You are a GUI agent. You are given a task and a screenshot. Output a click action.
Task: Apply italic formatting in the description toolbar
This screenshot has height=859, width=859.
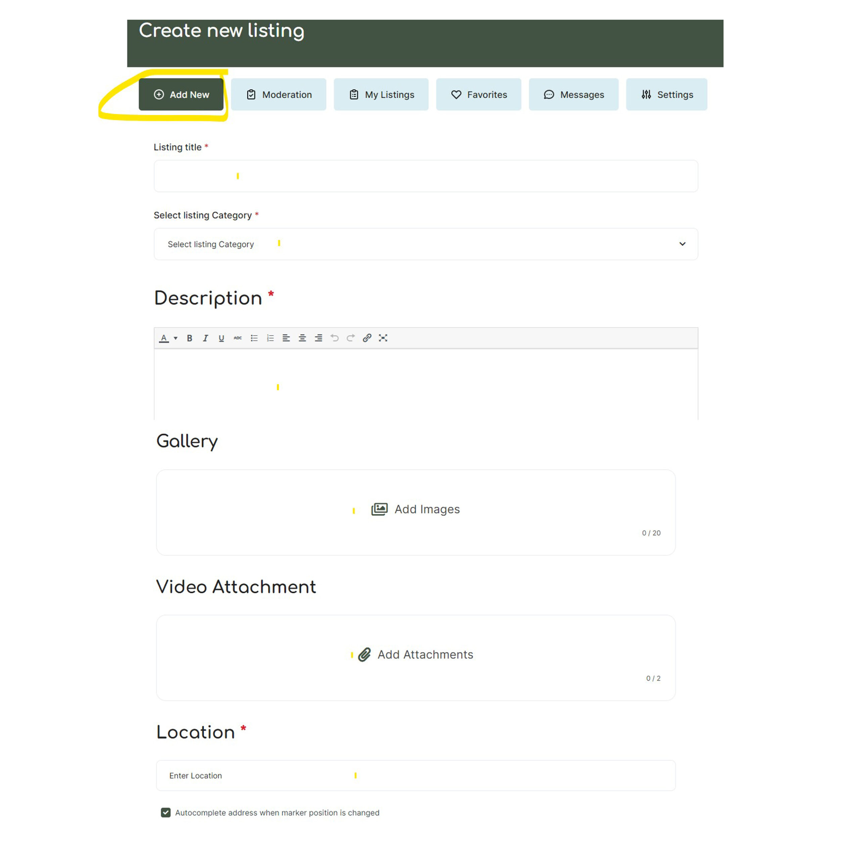(x=205, y=338)
